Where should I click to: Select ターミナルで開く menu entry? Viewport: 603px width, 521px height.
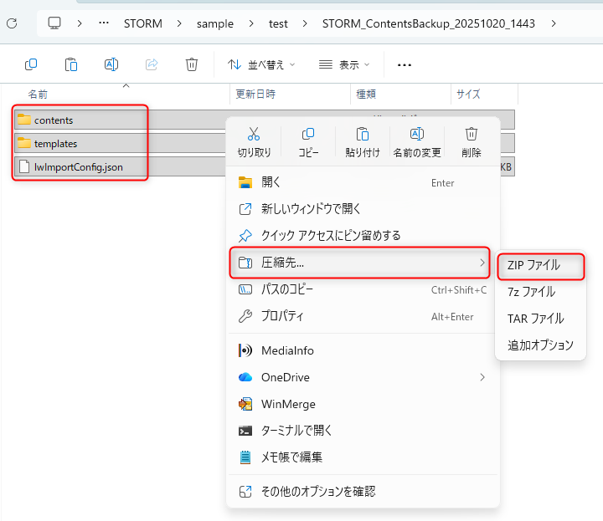(x=363, y=431)
